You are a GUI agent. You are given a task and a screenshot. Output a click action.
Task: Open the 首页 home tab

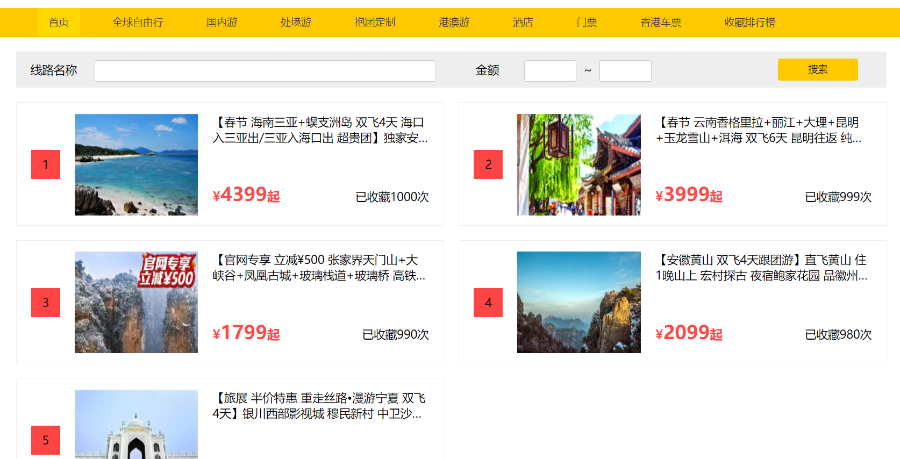click(x=59, y=23)
